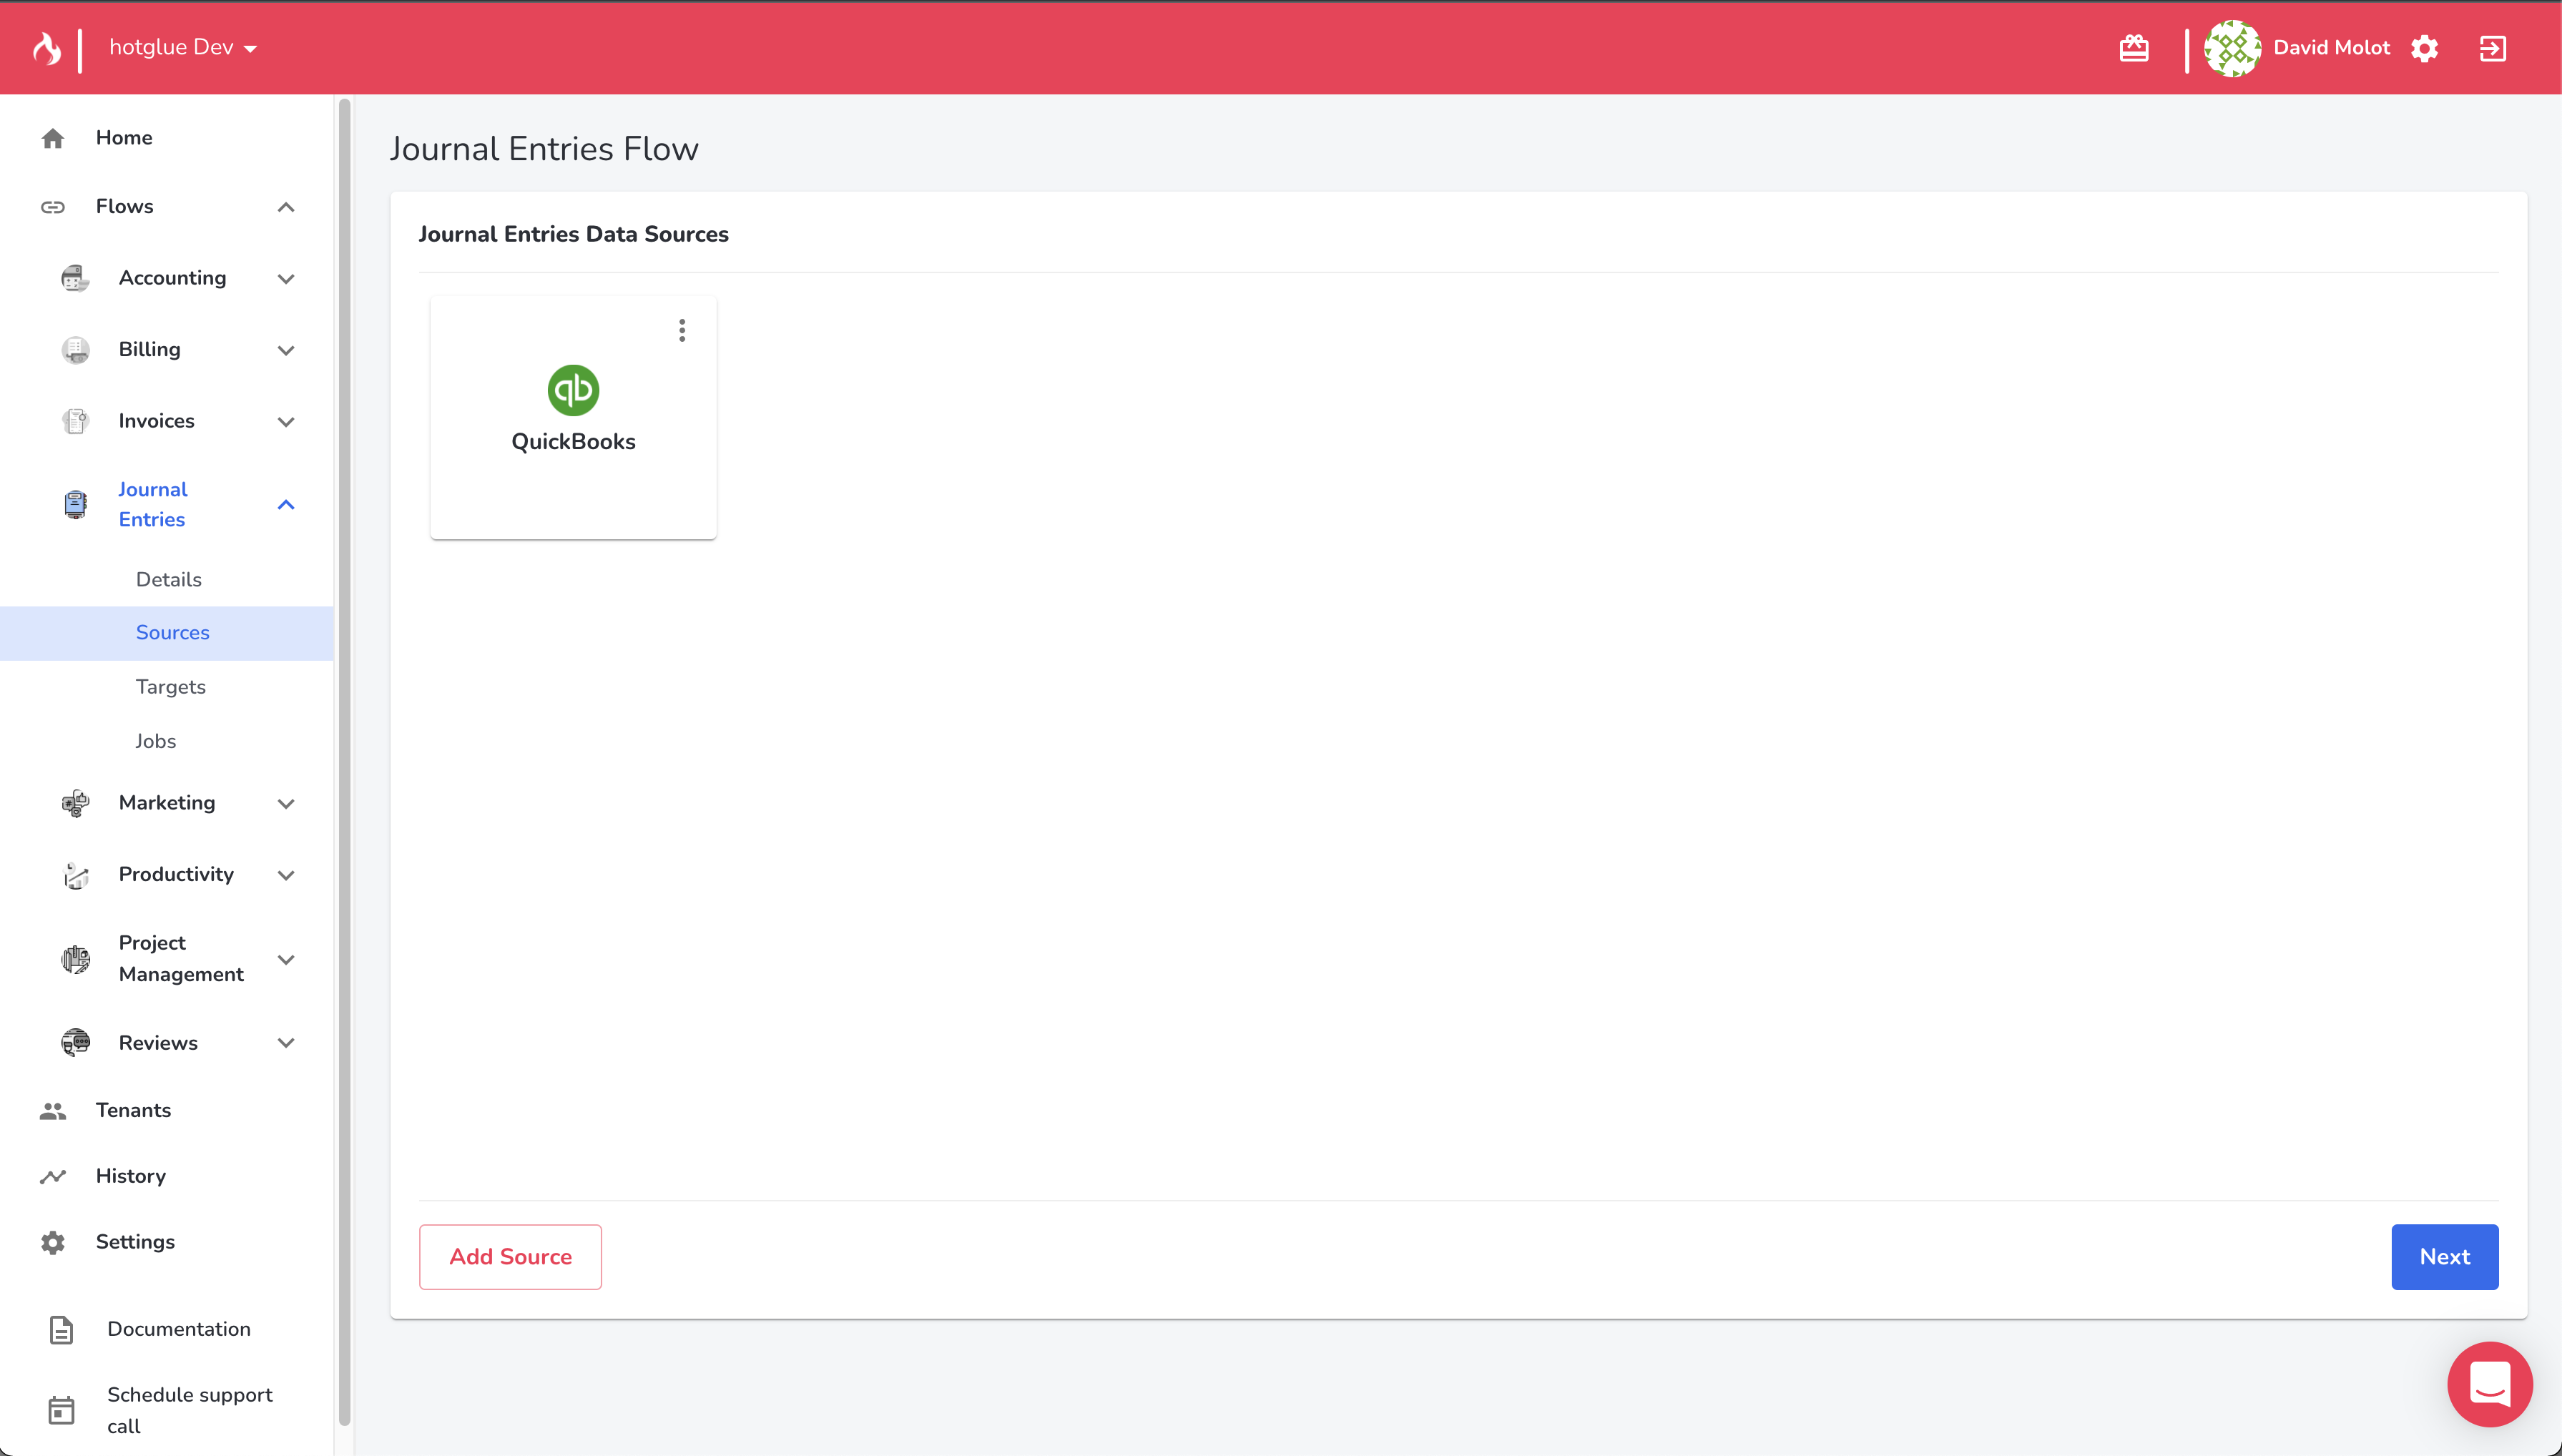Expand the Billing flow chevron
The image size is (2562, 1456).
[x=286, y=350]
